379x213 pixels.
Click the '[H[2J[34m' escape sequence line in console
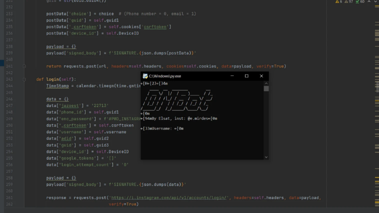[x=154, y=84]
